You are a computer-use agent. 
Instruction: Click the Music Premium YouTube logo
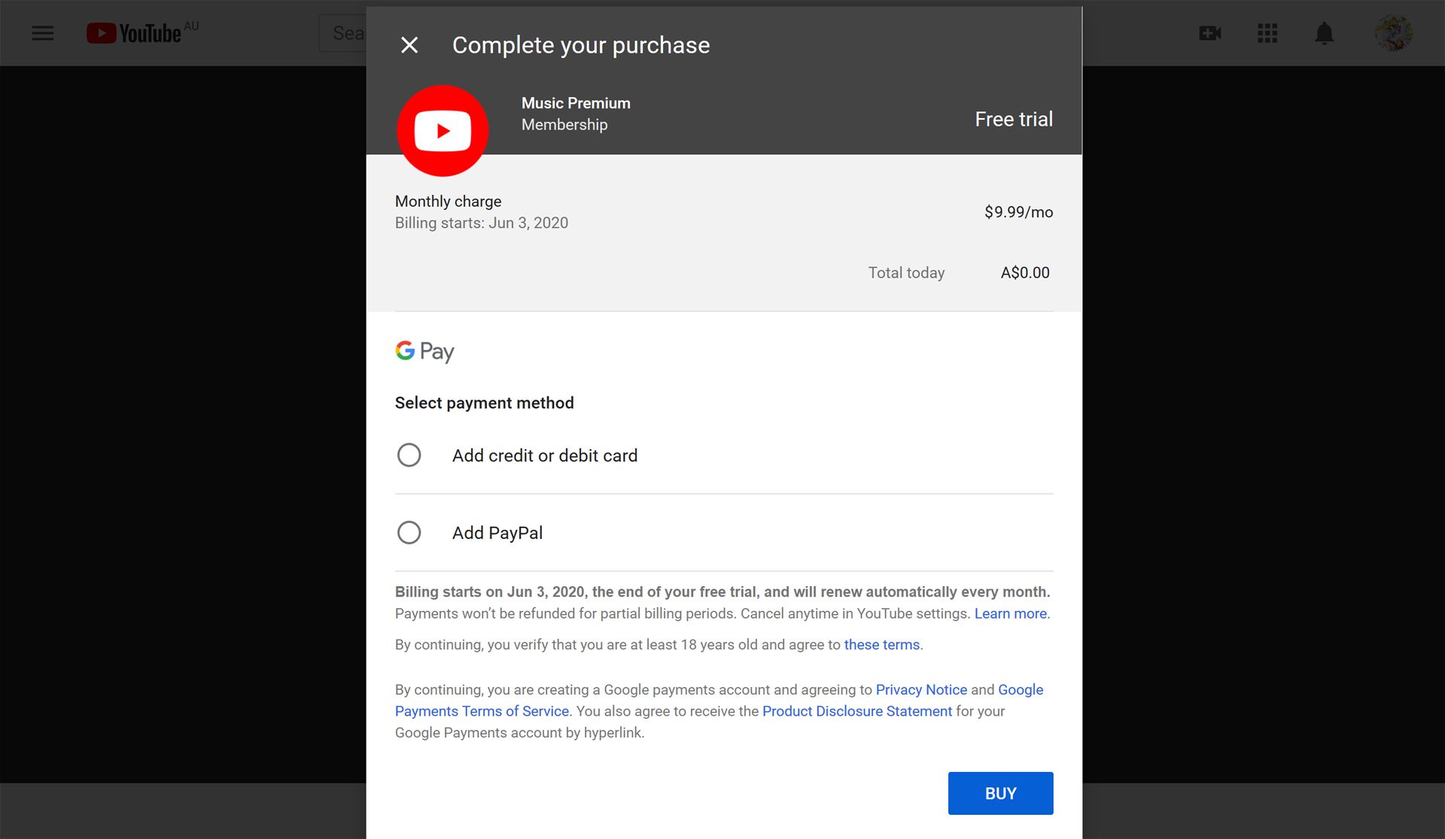[x=443, y=130]
